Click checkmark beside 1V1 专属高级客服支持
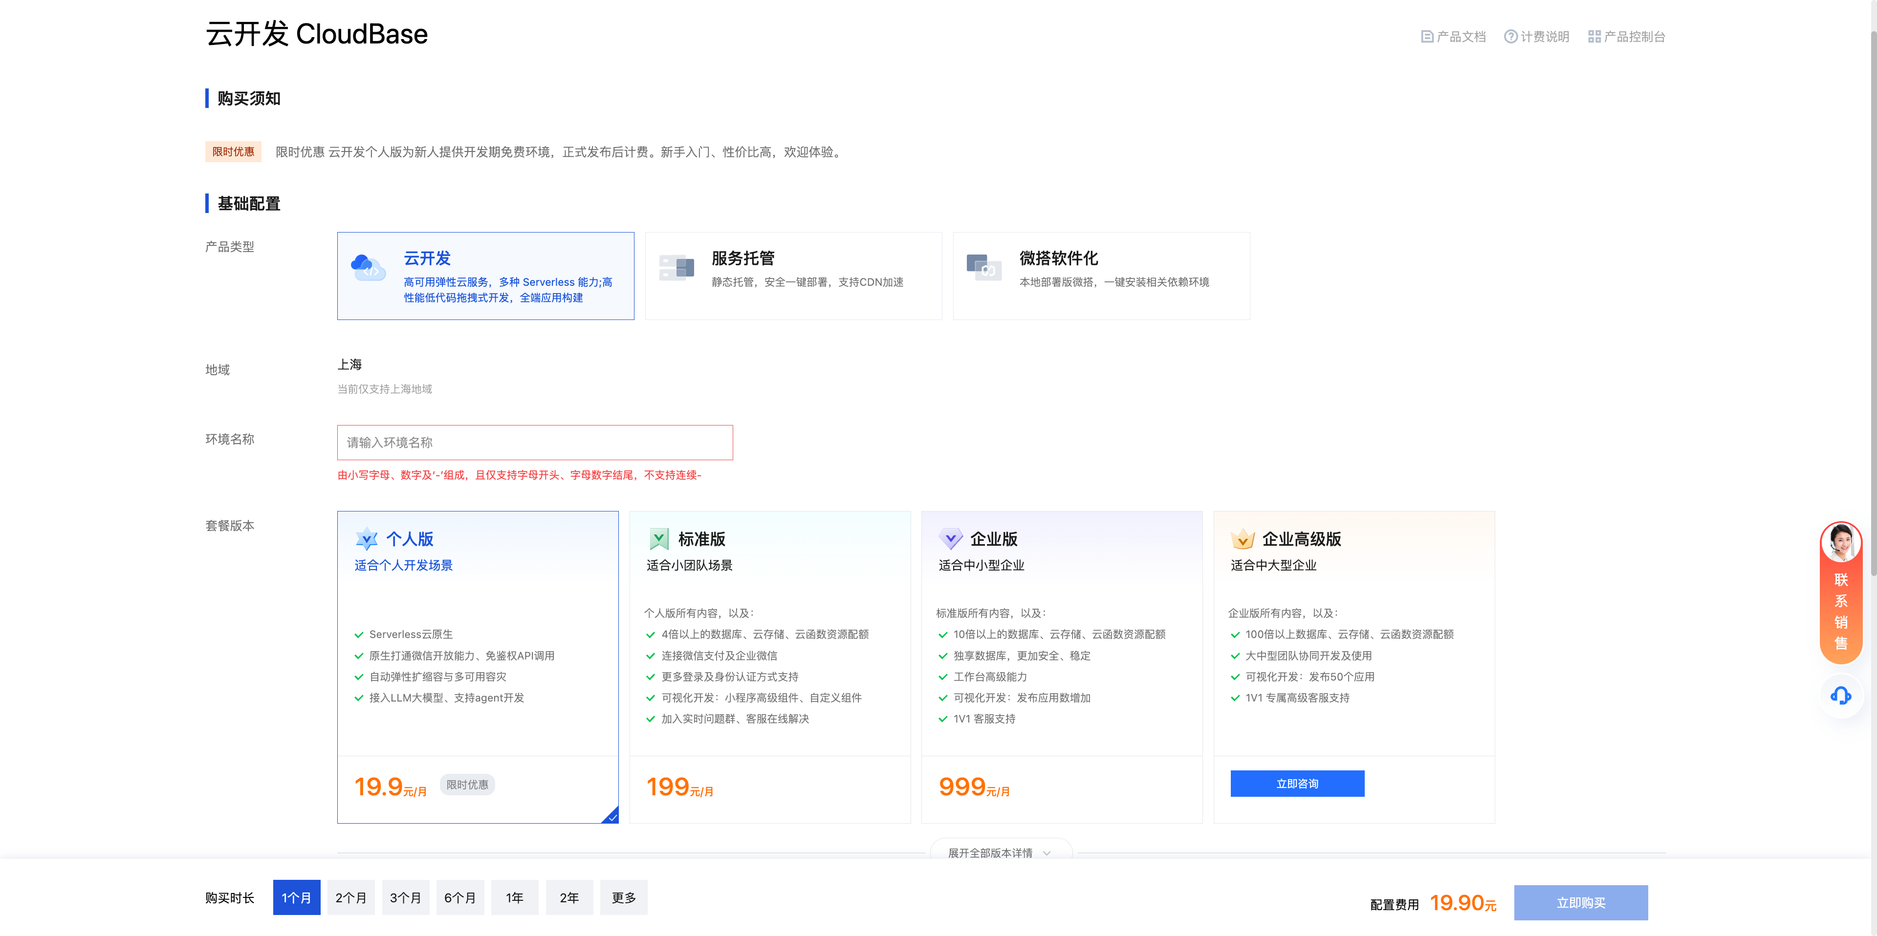Viewport: 1877px width, 936px height. [1235, 699]
